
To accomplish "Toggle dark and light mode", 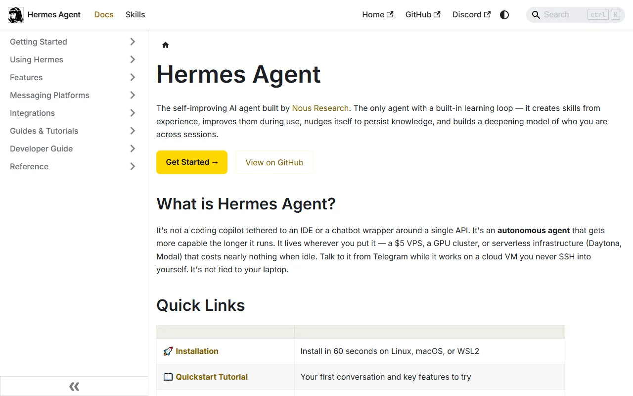I will [504, 15].
